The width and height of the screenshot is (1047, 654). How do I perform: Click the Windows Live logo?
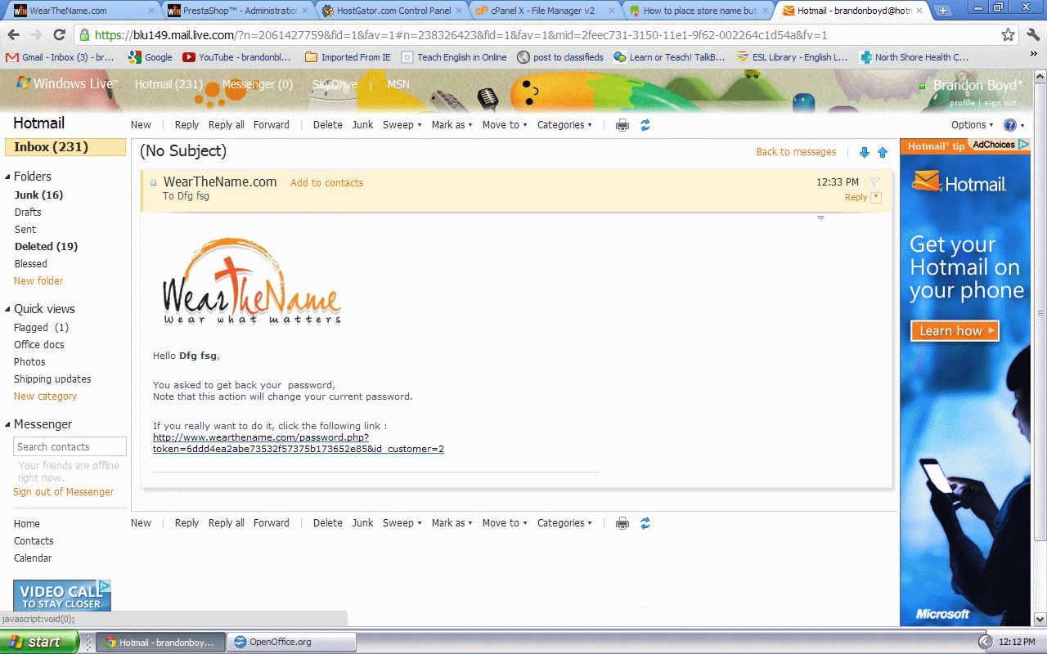67,84
